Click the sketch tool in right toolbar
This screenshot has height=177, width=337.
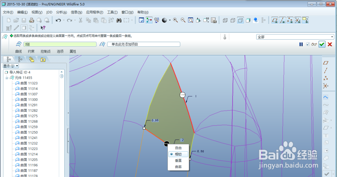tap(326, 97)
